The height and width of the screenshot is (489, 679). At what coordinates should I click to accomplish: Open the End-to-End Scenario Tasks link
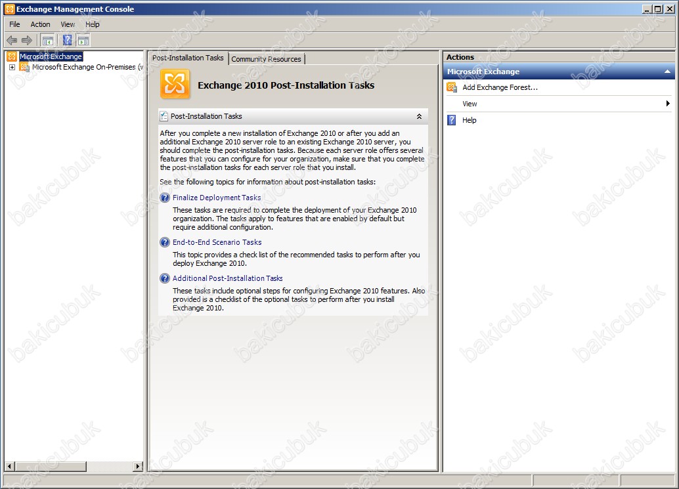click(217, 242)
